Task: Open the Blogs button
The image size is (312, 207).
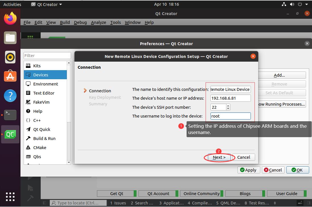Action: point(245,193)
